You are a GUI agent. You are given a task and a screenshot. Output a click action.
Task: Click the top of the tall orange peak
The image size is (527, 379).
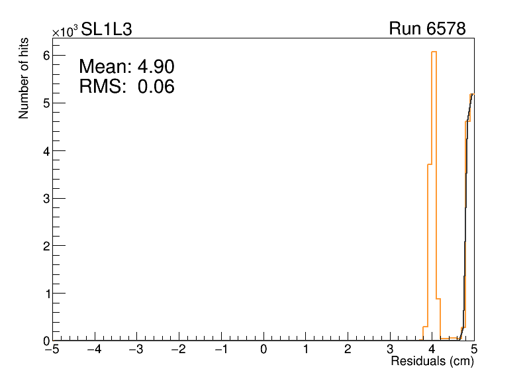tap(434, 52)
